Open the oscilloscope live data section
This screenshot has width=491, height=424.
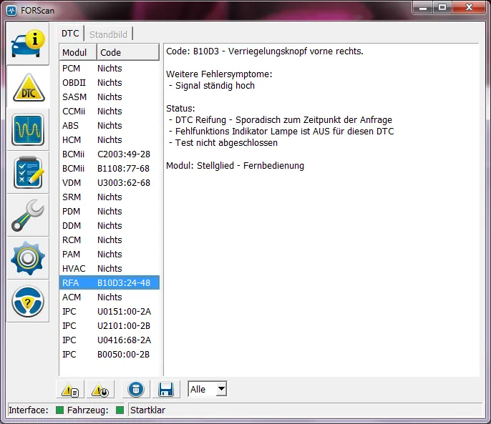(28, 130)
